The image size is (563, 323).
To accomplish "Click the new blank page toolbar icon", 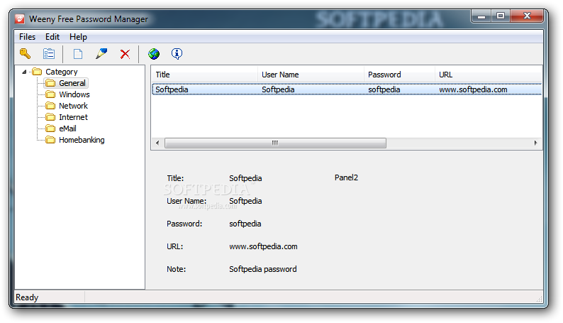I will click(x=78, y=54).
